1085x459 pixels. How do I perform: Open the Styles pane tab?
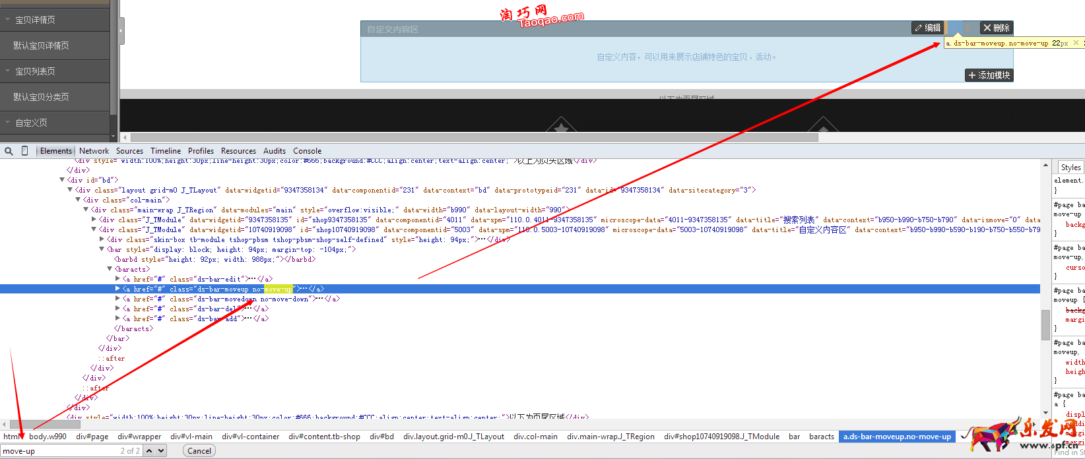point(1070,168)
